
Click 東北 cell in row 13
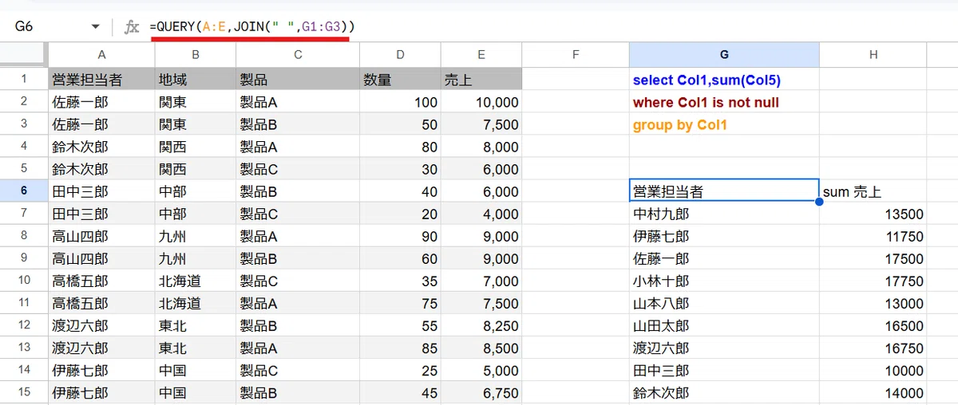point(196,348)
